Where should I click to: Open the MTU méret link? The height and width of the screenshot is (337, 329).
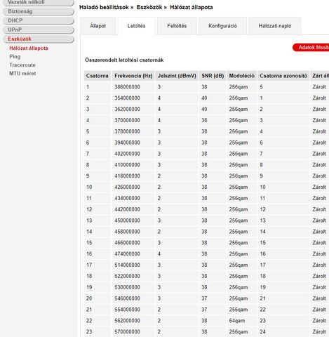(22, 73)
